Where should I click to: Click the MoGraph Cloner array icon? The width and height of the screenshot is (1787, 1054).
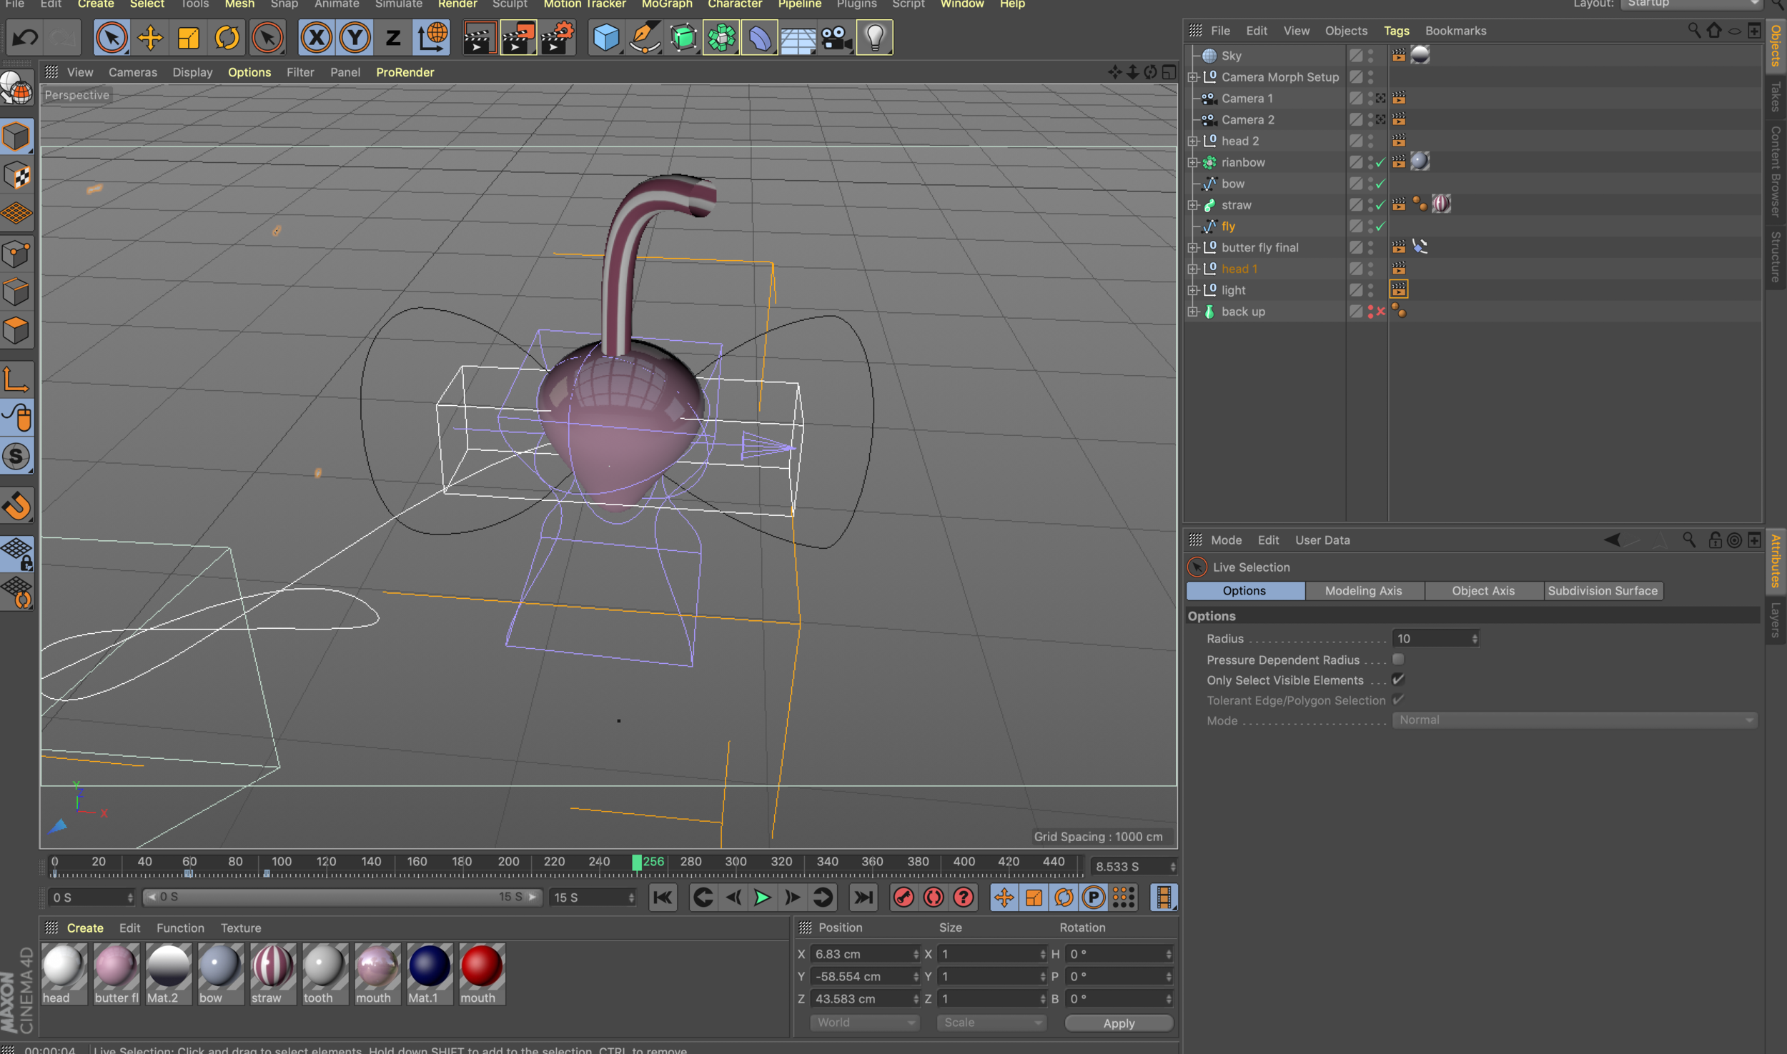point(721,37)
